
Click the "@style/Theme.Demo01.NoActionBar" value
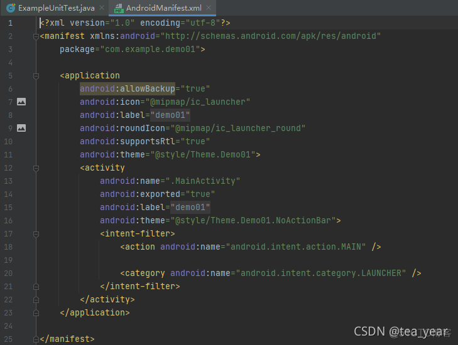pyautogui.click(x=253, y=220)
